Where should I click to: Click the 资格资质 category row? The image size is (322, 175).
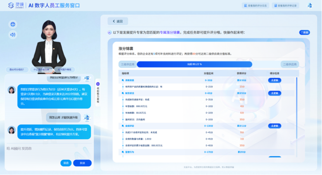(x=206, y=80)
